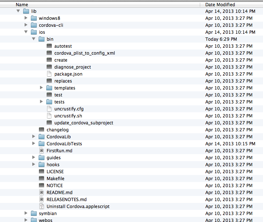Expand the CordovaLib folder triangle
263x222 pixels.
(33, 137)
